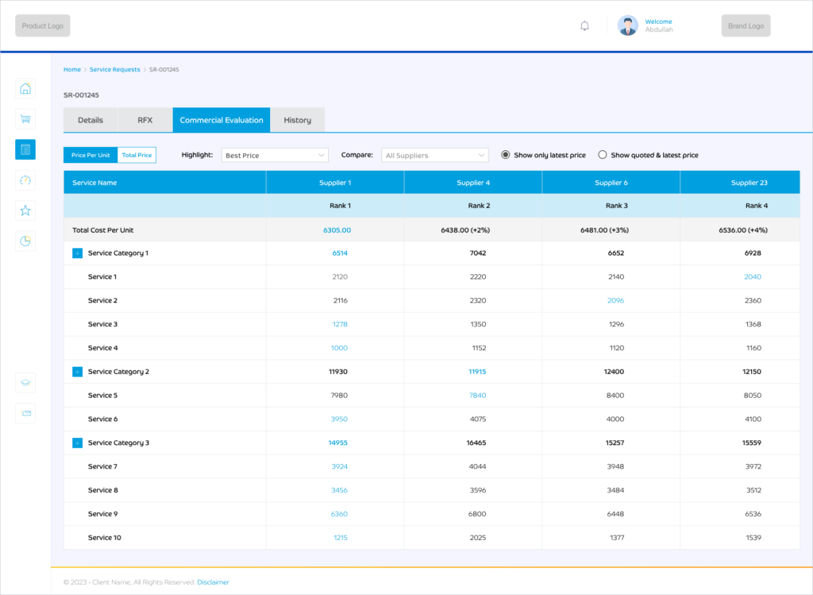Select 'Show quoted & latest price' radio button

click(x=603, y=155)
